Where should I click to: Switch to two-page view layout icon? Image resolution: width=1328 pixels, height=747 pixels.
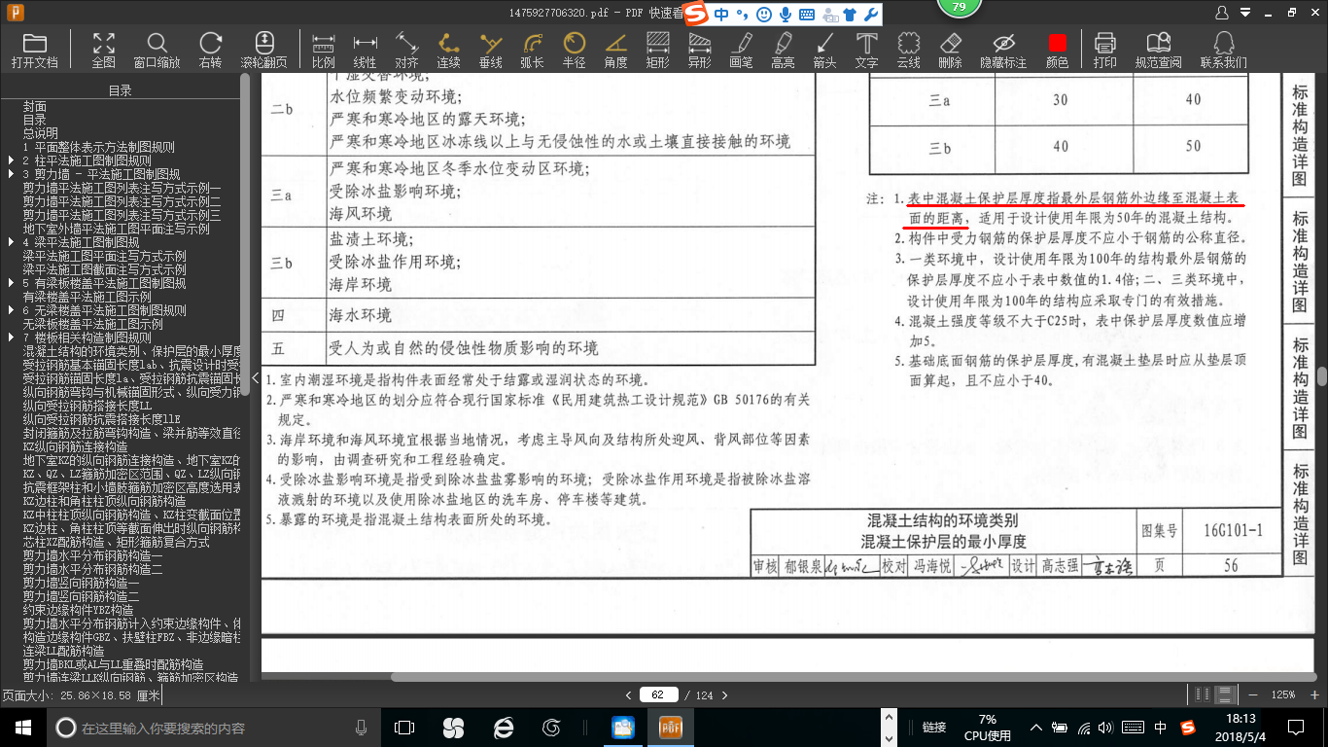coord(1205,694)
